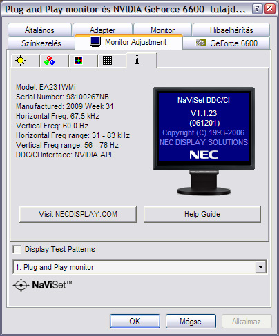Image resolution: width=279 pixels, height=336 pixels.
Task: Close the properties dialog window
Action: tap(269, 9)
